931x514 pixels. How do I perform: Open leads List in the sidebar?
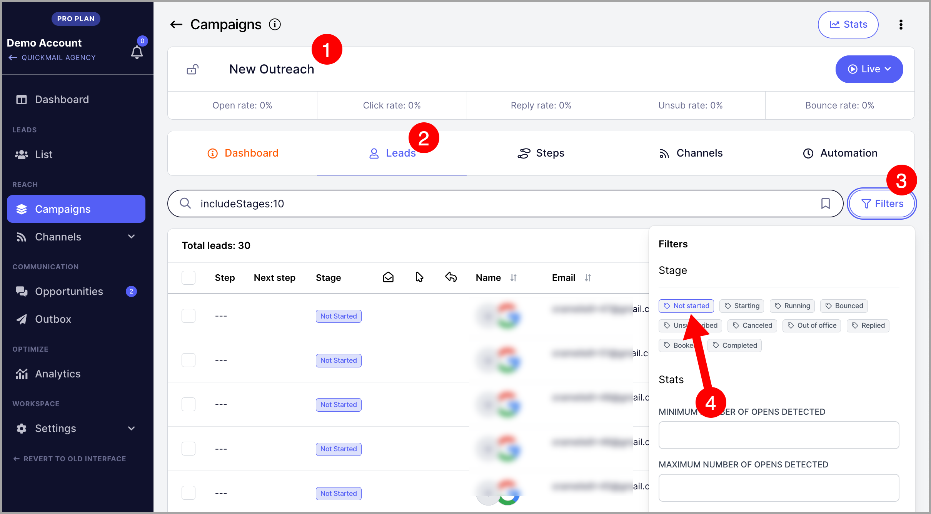(76, 155)
